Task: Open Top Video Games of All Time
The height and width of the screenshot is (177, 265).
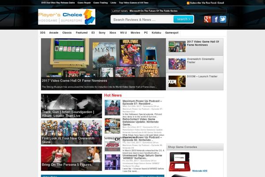Action: click(x=134, y=3)
